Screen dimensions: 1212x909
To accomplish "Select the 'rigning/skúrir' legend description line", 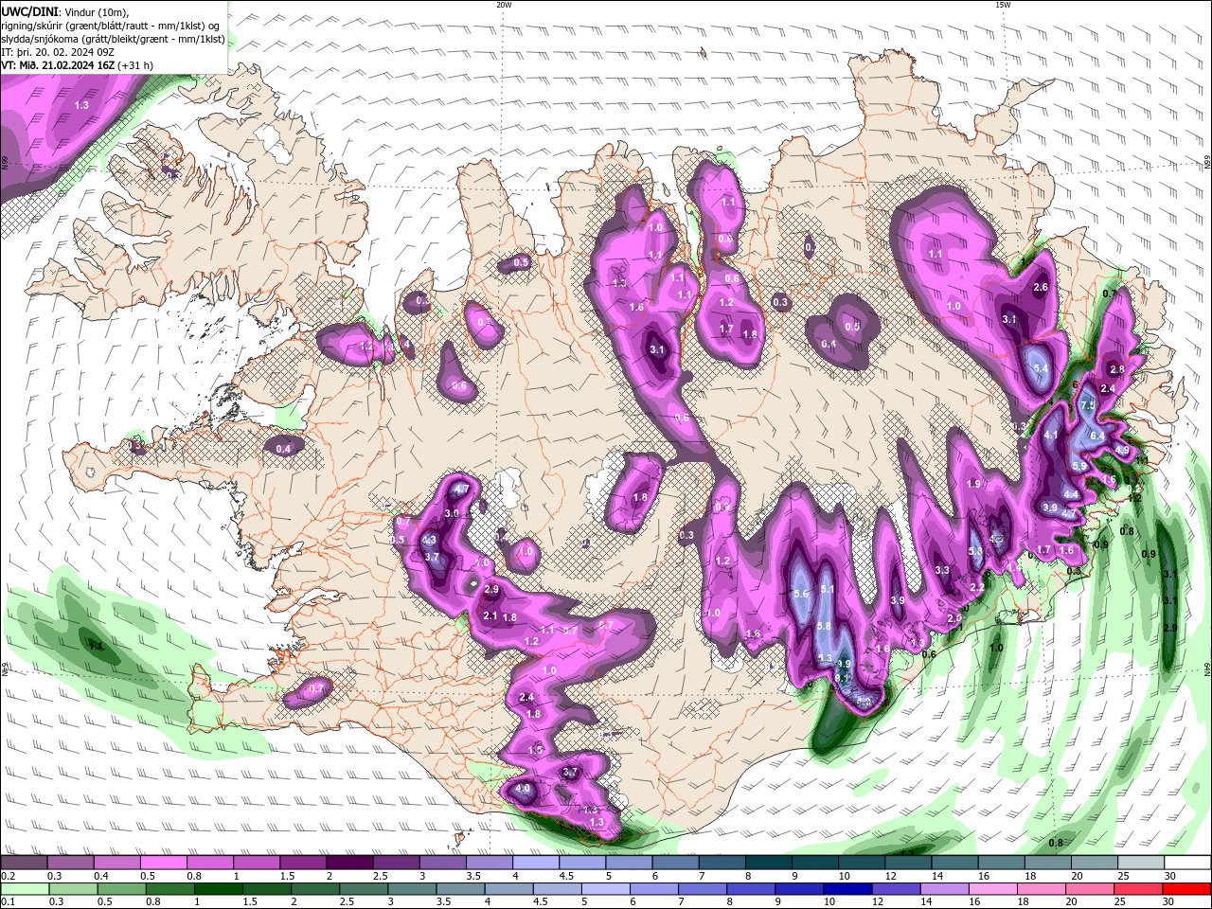I will pyautogui.click(x=111, y=26).
